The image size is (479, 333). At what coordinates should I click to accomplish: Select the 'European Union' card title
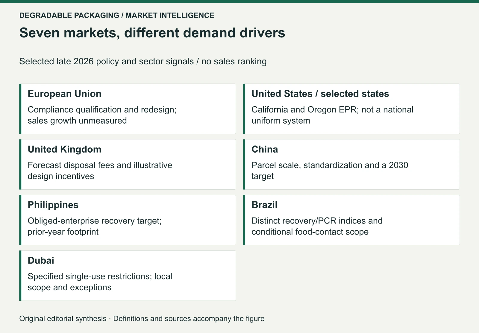pyautogui.click(x=64, y=94)
